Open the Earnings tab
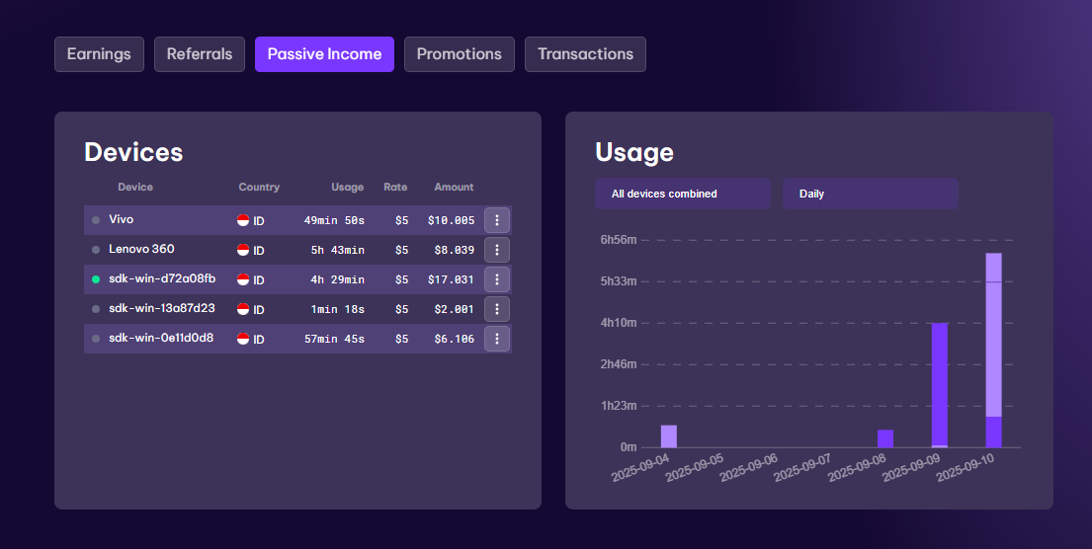 (99, 54)
